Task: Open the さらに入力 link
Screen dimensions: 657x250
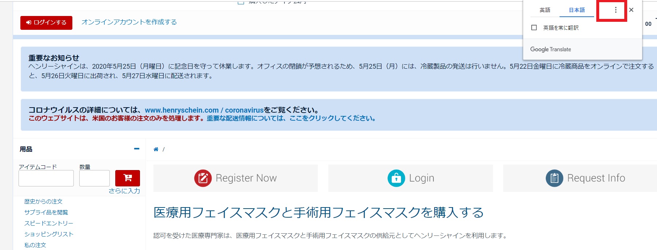Action: 124,191
